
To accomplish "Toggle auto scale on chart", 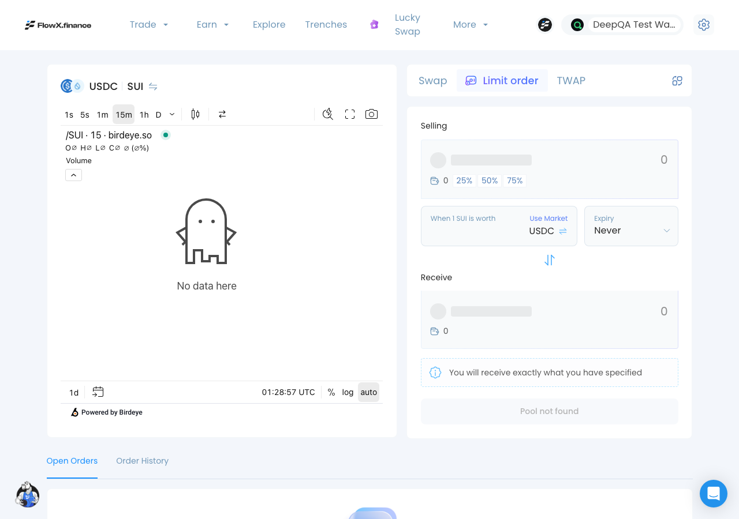I will click(369, 392).
